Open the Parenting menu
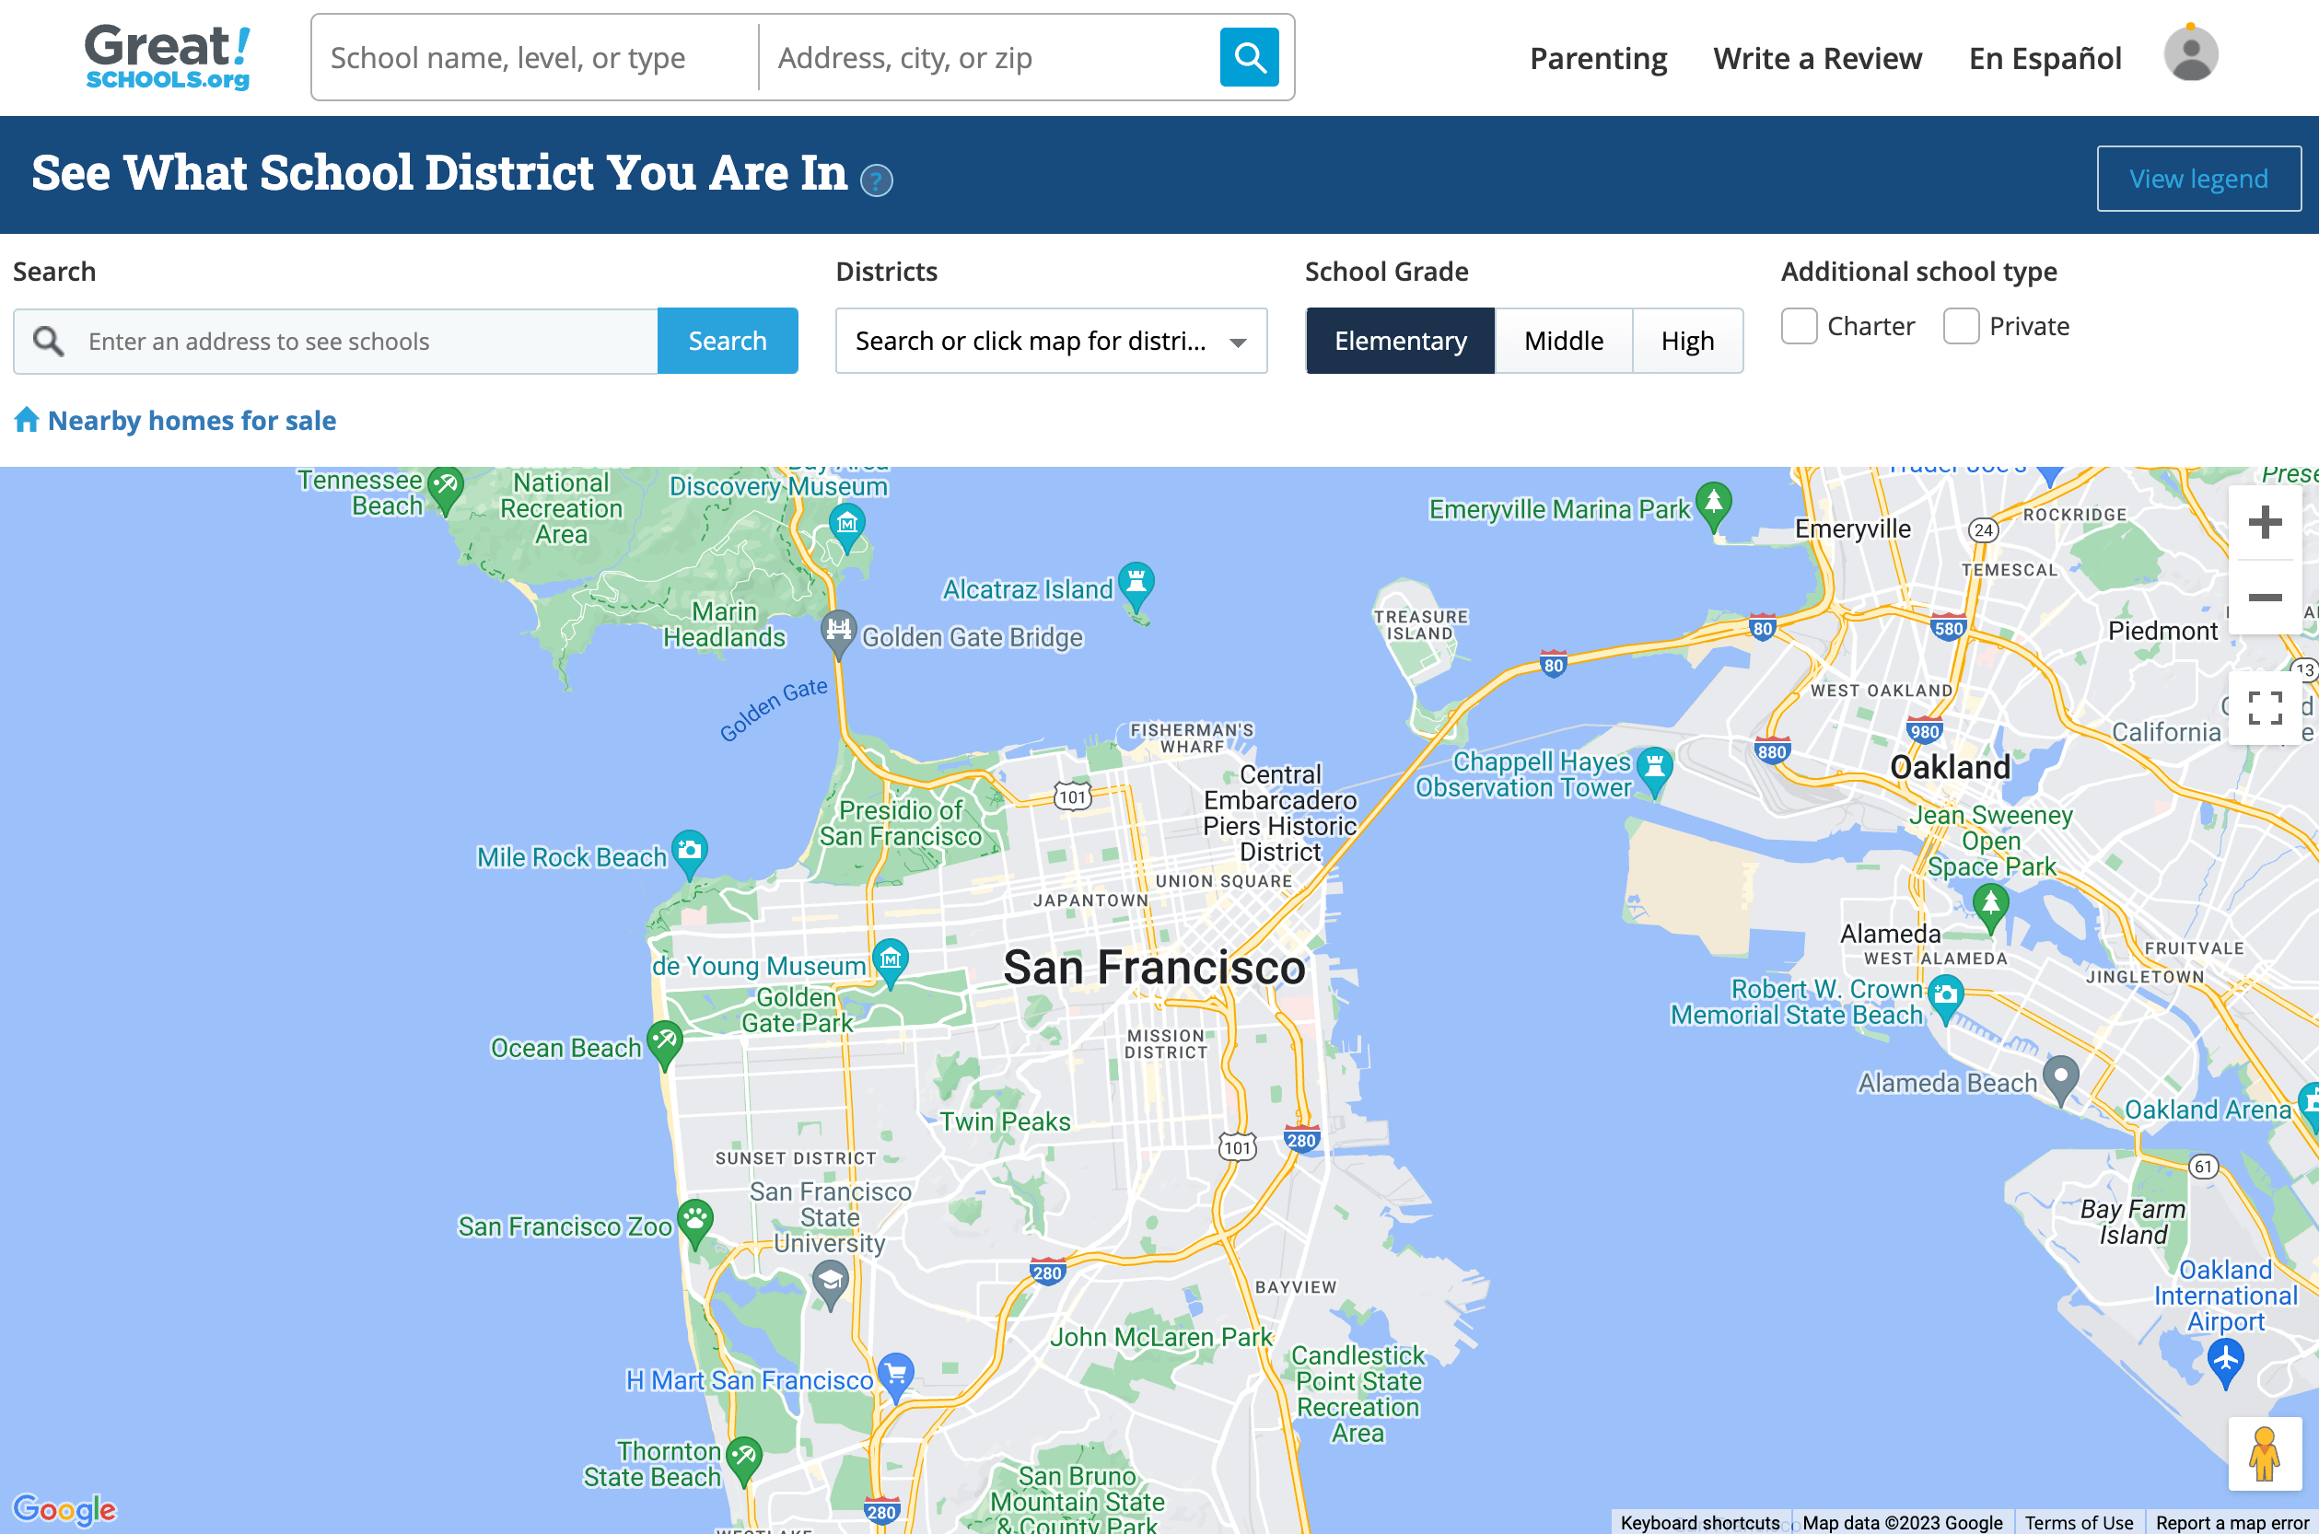Image resolution: width=2319 pixels, height=1534 pixels. pos(1598,58)
